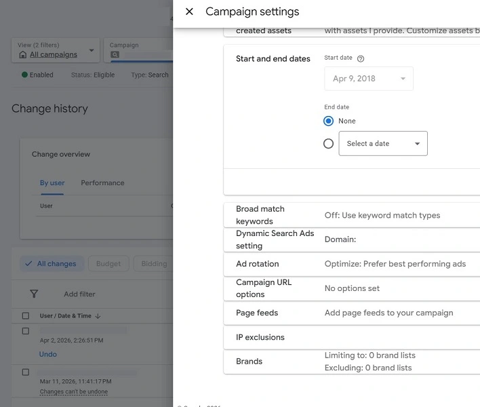Expand the Ad rotation setting

[352, 264]
